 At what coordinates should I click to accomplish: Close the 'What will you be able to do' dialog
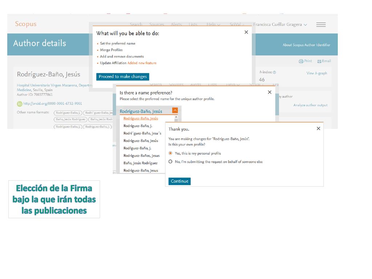(246, 32)
